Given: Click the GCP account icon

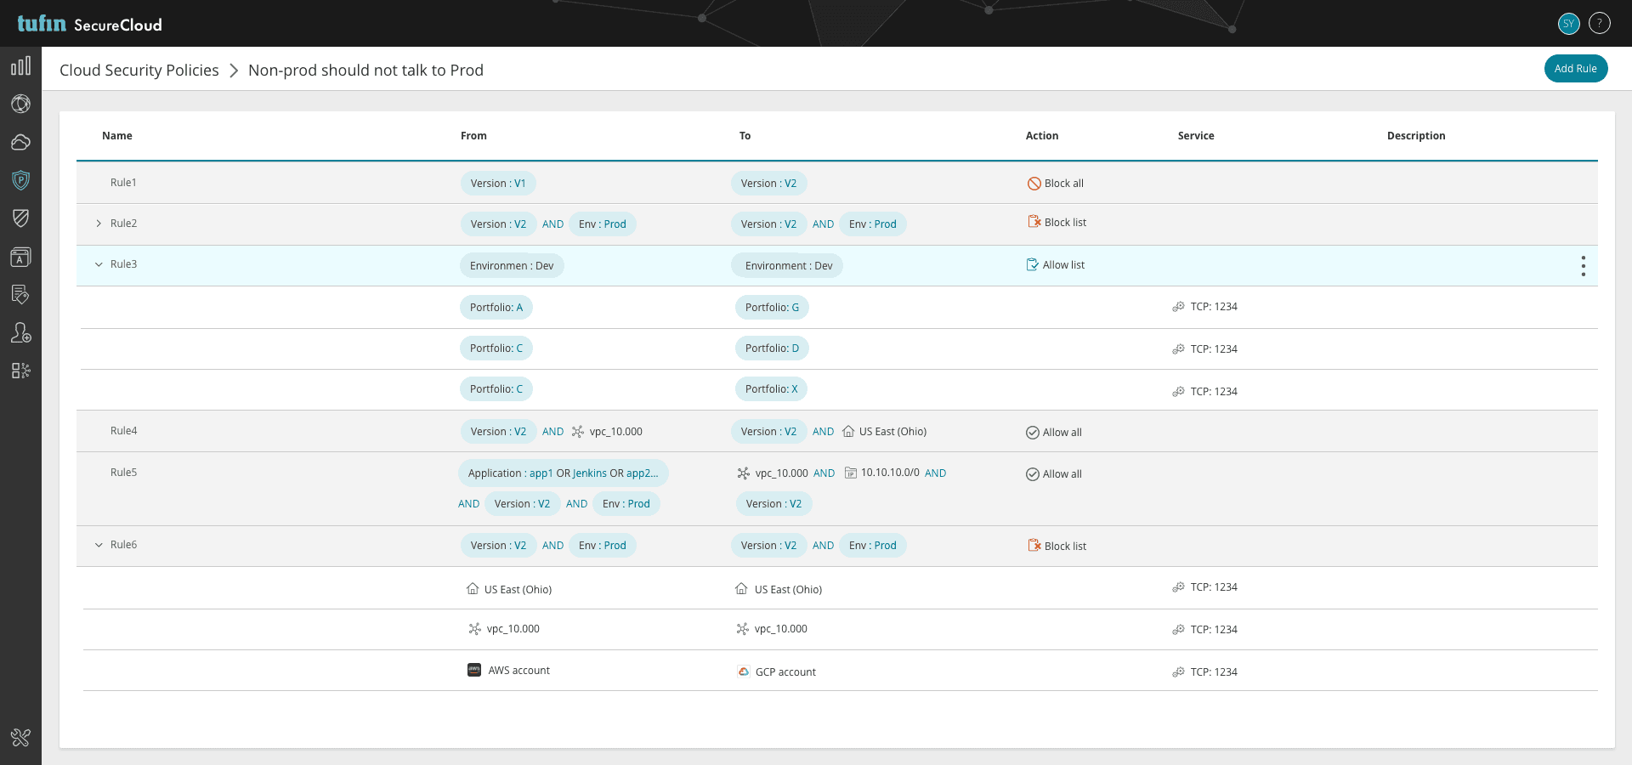Looking at the screenshot, I should [744, 671].
